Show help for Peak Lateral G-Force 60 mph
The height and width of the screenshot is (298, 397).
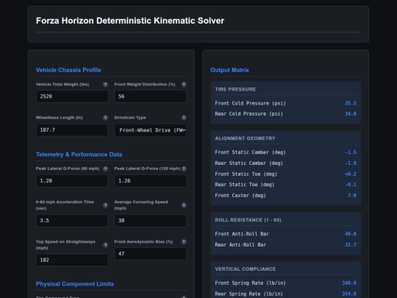pos(105,168)
